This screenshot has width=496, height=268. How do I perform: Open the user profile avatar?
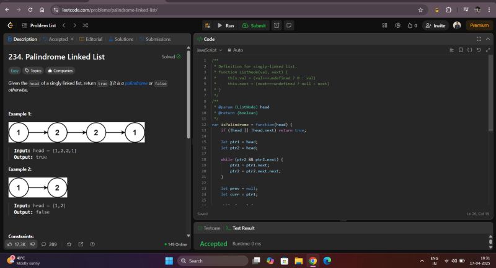[457, 25]
